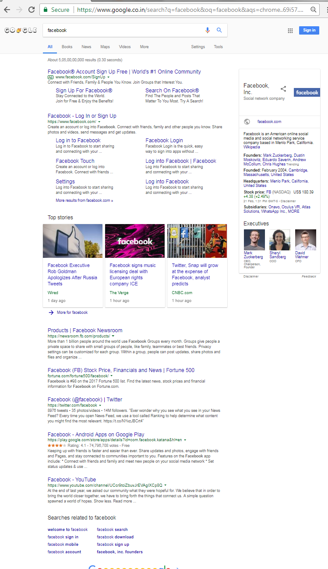Image resolution: width=328 pixels, height=569 pixels.
Task: Click the star rating on Google Play result
Action: pyautogui.click(x=56, y=446)
